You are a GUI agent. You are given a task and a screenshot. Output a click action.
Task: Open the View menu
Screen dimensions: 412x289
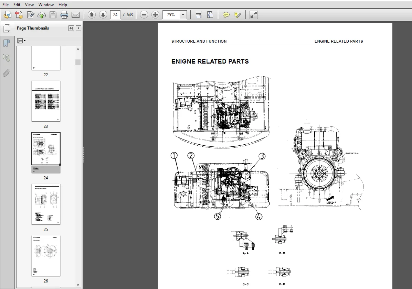[x=29, y=5]
